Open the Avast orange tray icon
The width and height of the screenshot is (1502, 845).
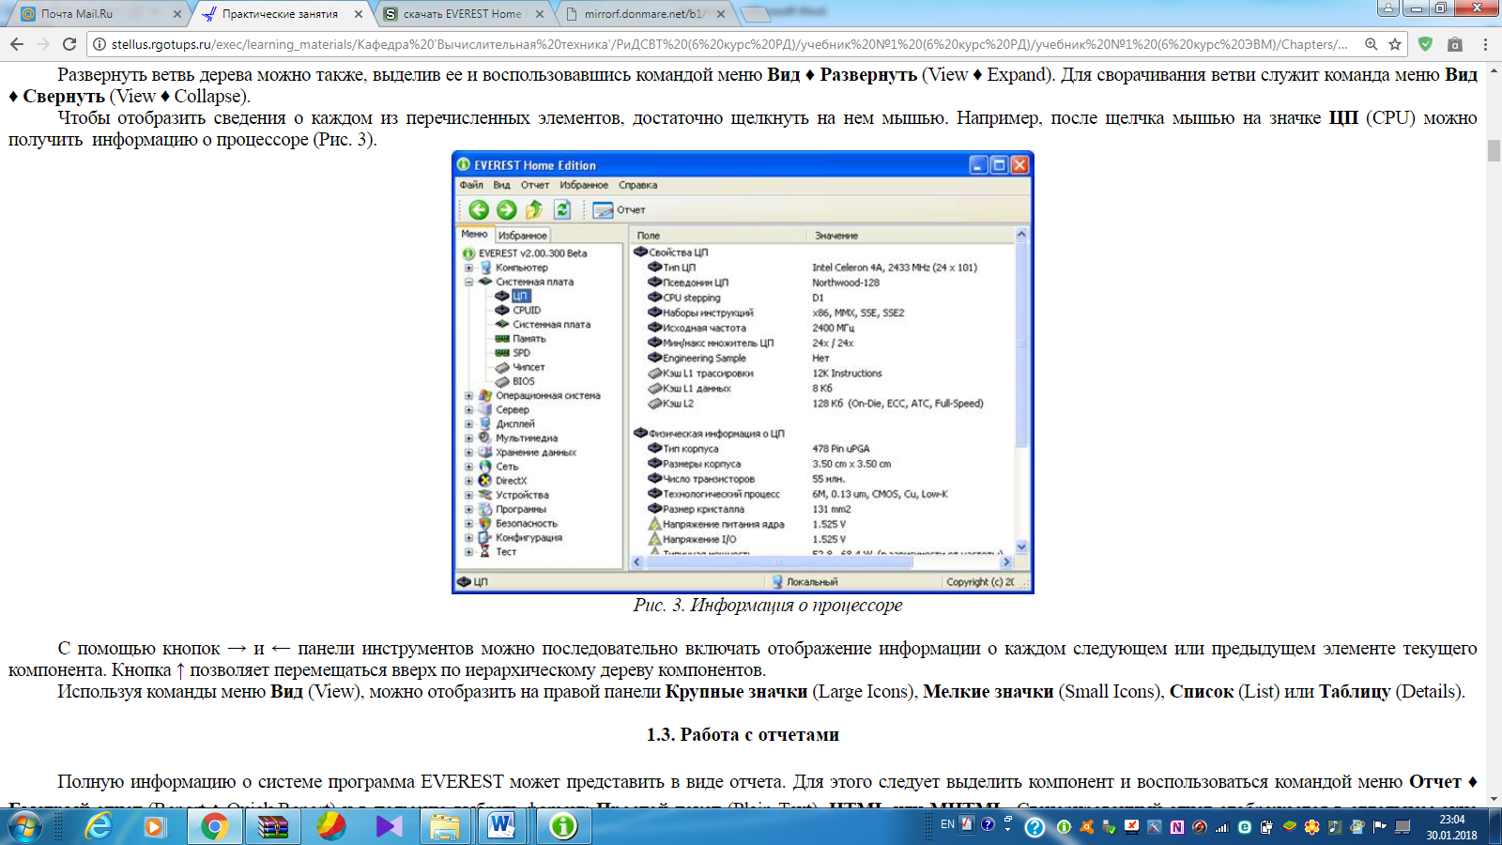(1086, 827)
